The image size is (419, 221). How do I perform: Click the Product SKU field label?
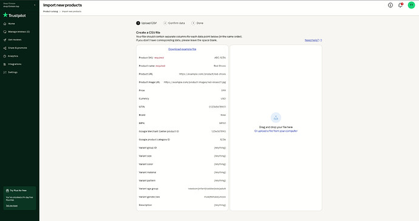[146, 58]
